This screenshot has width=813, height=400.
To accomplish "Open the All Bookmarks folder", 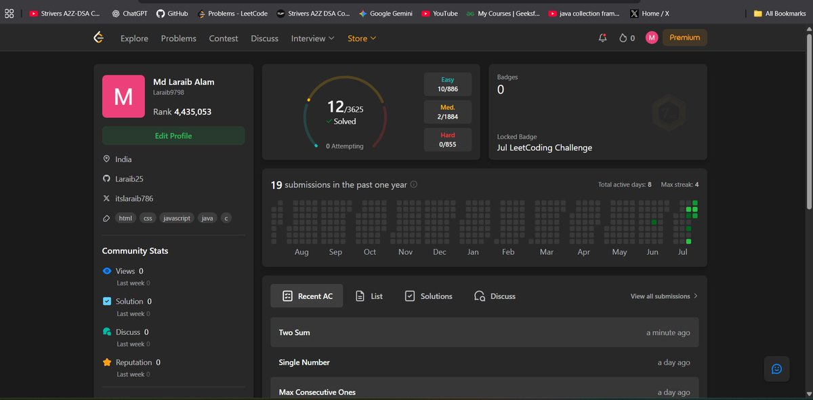I will (780, 13).
